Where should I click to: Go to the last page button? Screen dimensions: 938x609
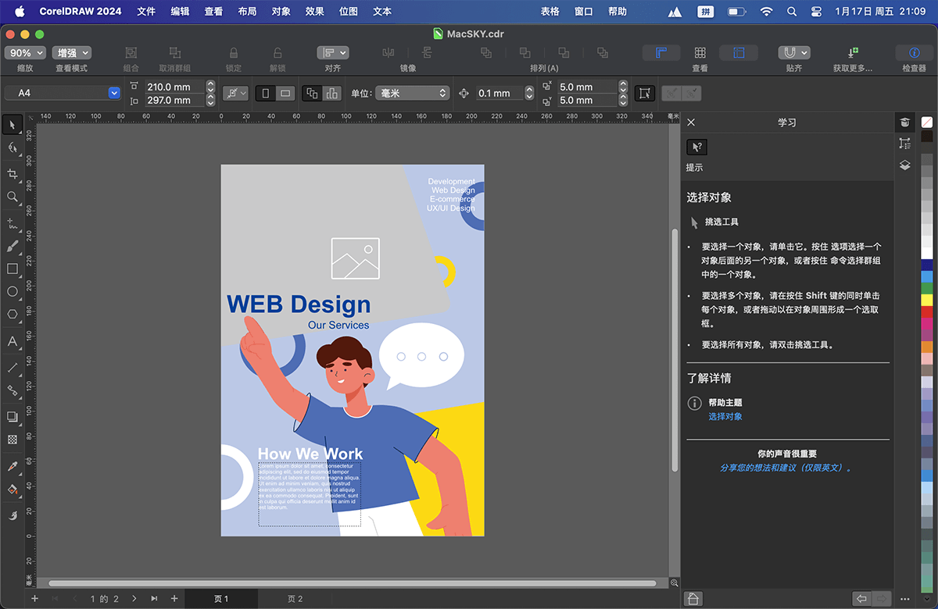(154, 599)
